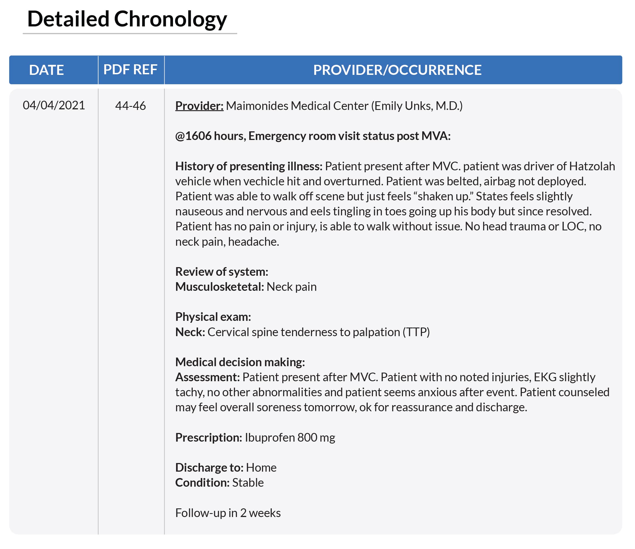Click the Physical exam heading
The image size is (635, 549).
pyautogui.click(x=213, y=317)
